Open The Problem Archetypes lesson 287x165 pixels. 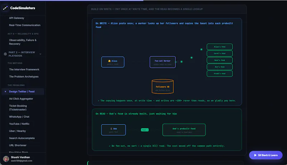(x=24, y=76)
